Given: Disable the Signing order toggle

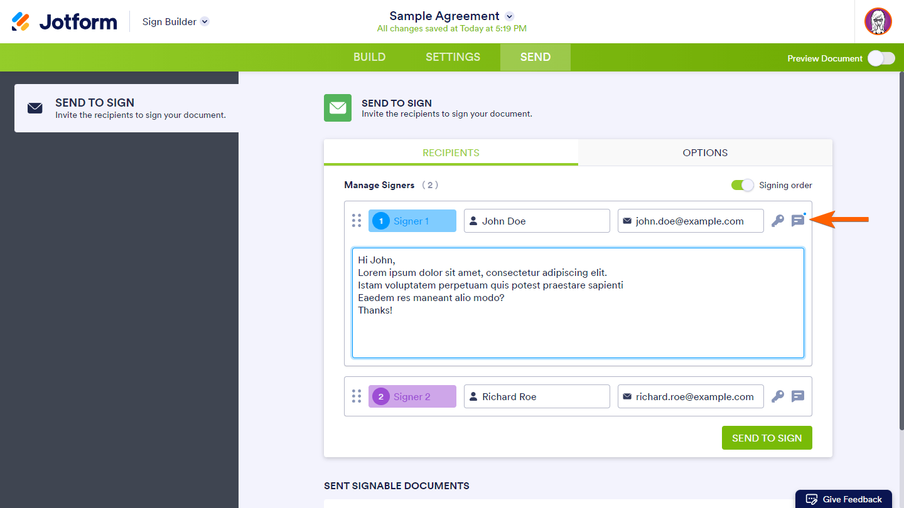Looking at the screenshot, I should pyautogui.click(x=743, y=185).
